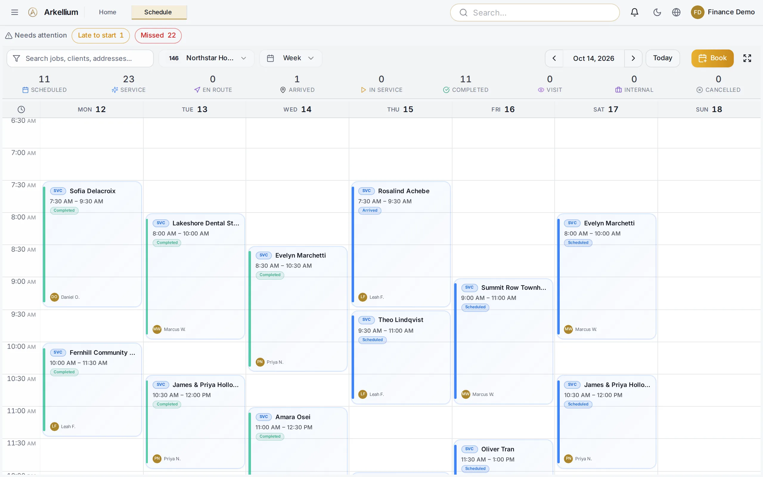This screenshot has height=477, width=763.
Task: Open Fernhill Community job card
Action: 92,390
